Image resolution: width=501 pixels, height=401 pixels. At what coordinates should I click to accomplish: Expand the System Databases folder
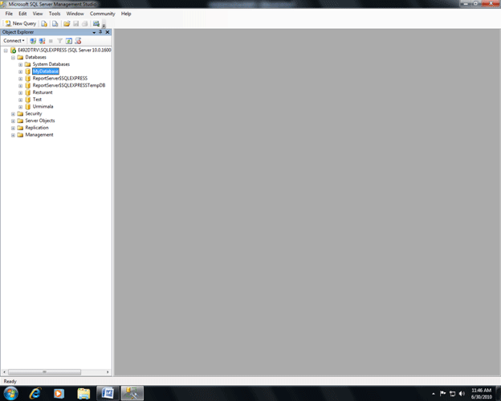20,64
